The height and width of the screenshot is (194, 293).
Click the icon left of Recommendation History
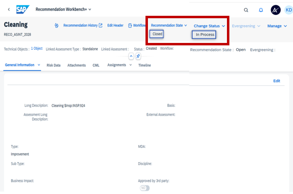(56, 26)
